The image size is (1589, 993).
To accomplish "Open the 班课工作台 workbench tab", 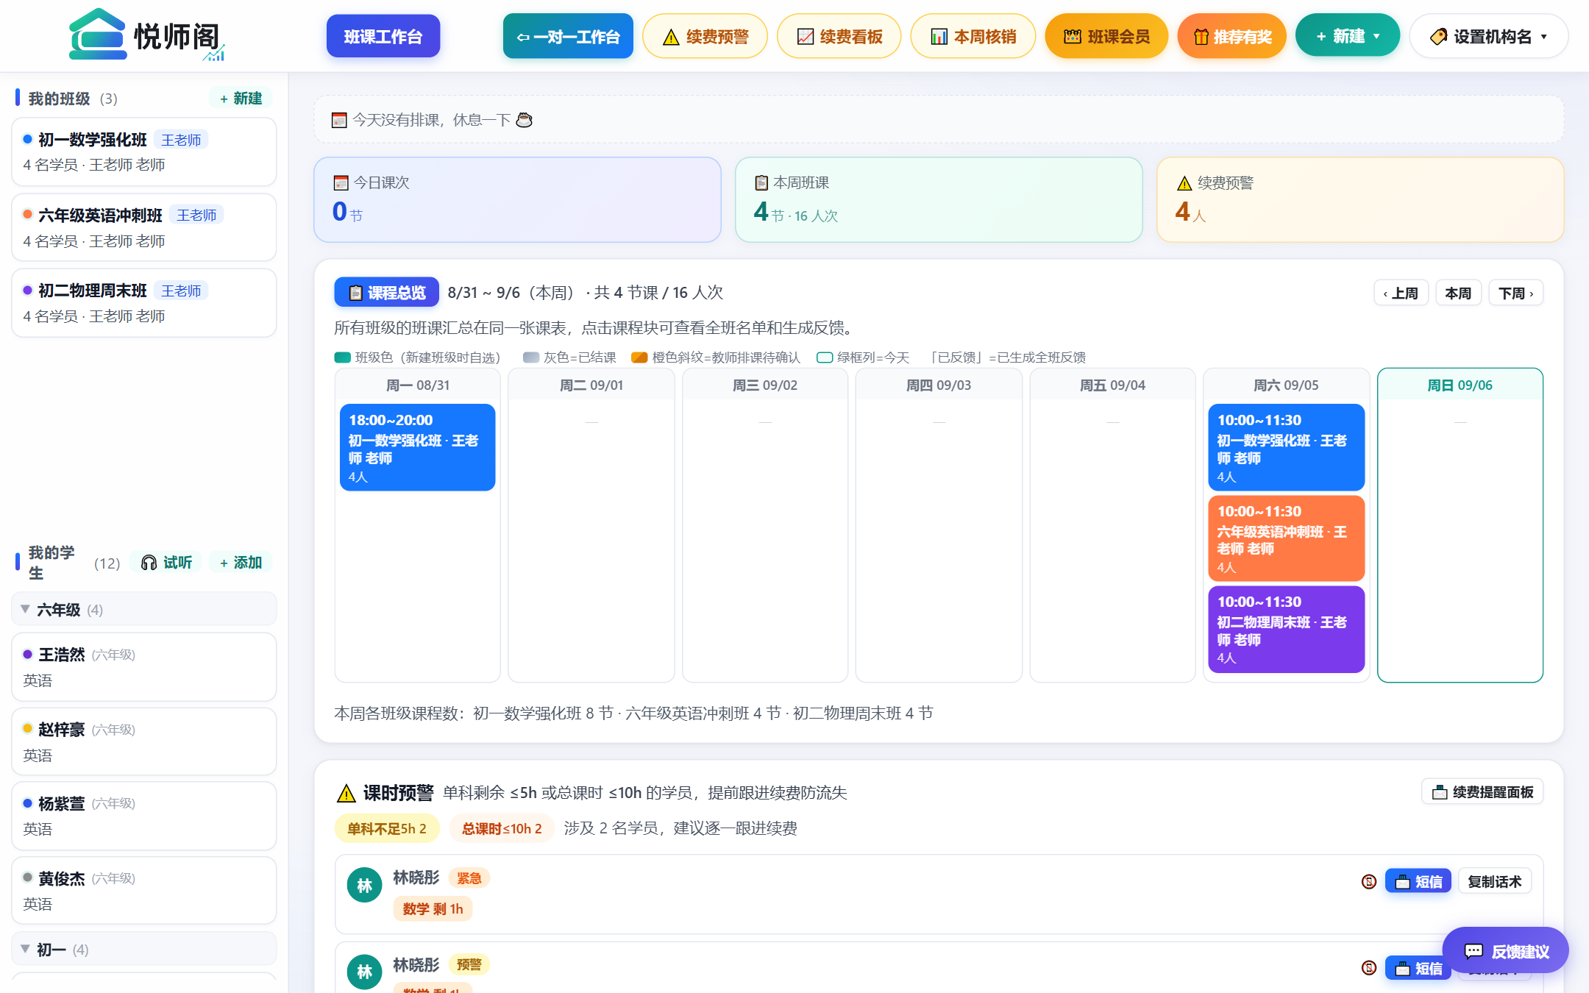I will (x=383, y=36).
